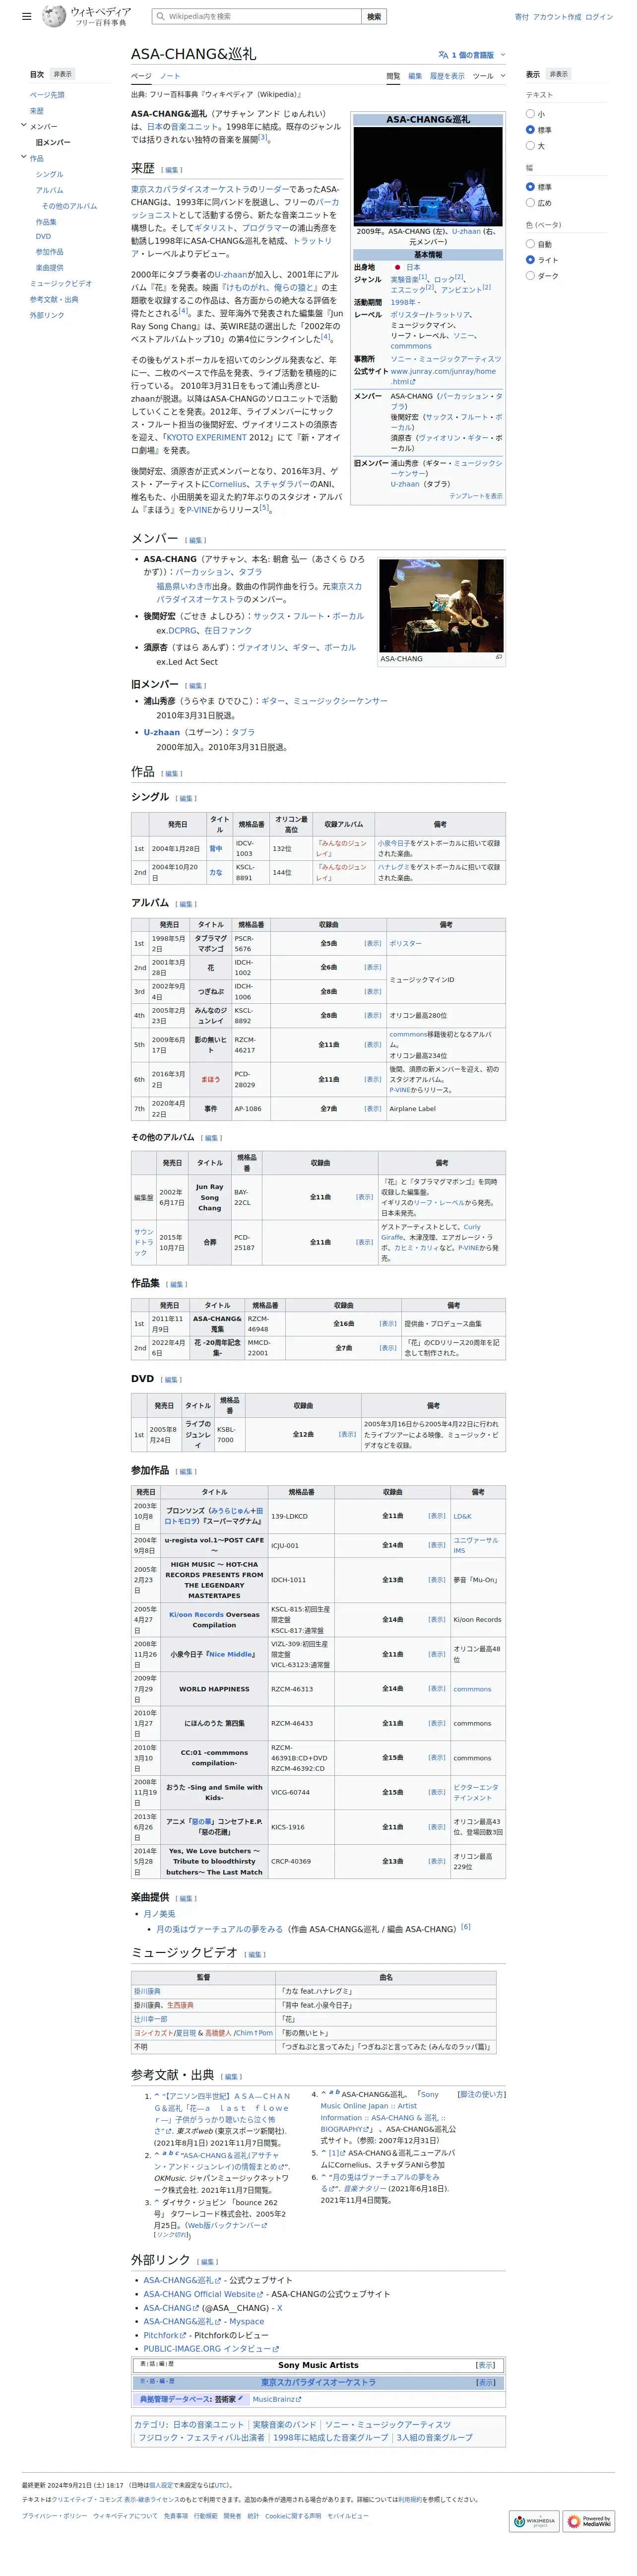Hide the 表示 appearance panel via 非表示

(559, 74)
